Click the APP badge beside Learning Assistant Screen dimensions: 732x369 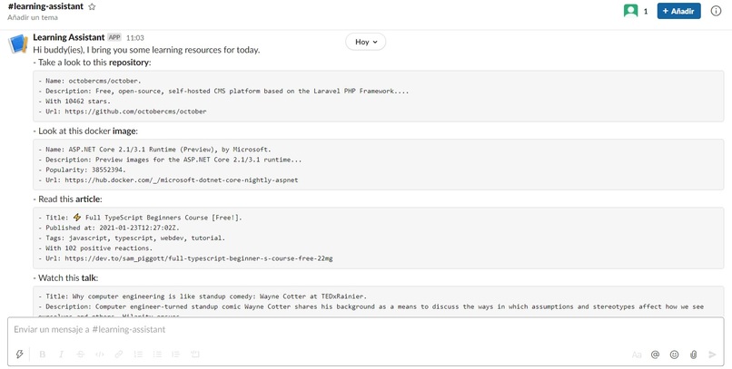tap(114, 37)
